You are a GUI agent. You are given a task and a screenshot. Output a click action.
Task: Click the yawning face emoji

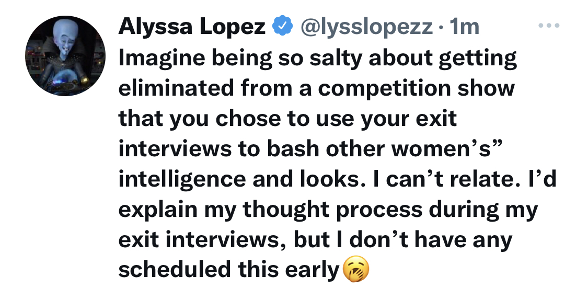tap(356, 270)
